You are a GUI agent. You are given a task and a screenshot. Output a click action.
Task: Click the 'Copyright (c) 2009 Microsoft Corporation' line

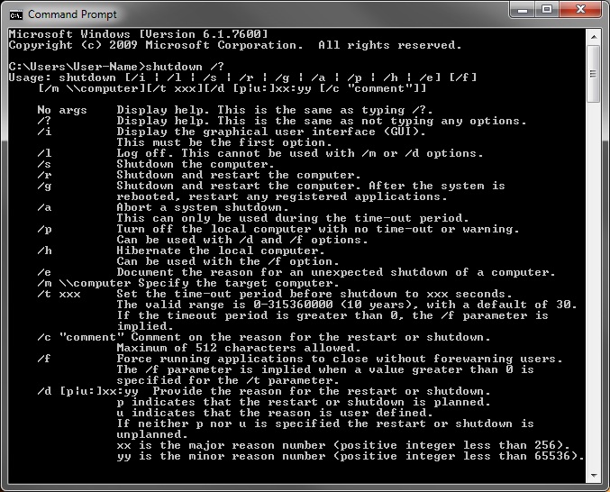click(x=235, y=45)
